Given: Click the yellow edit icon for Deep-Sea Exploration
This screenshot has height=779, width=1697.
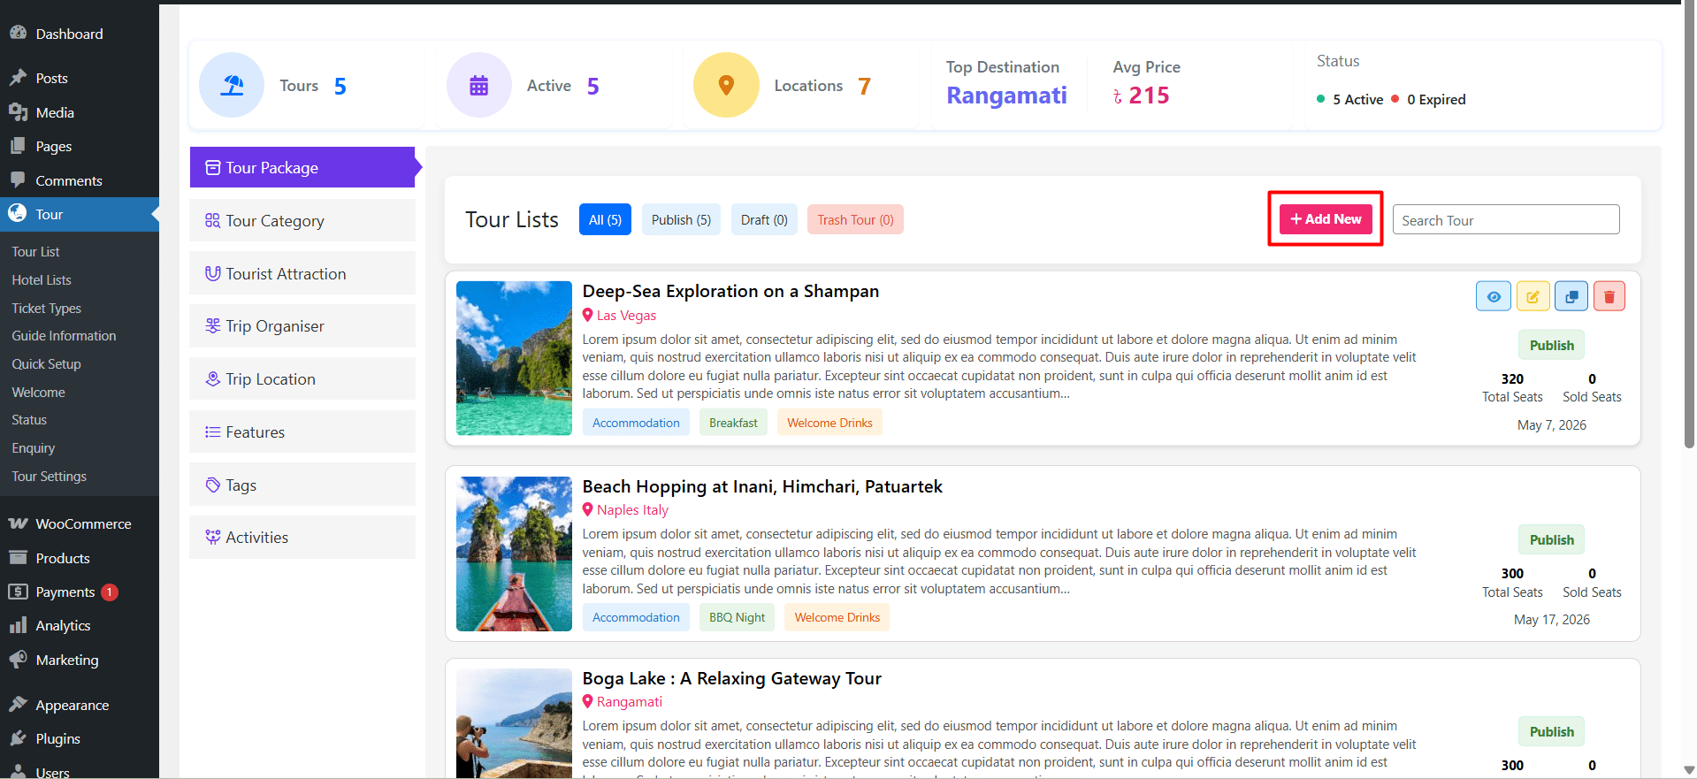Looking at the screenshot, I should [x=1533, y=296].
